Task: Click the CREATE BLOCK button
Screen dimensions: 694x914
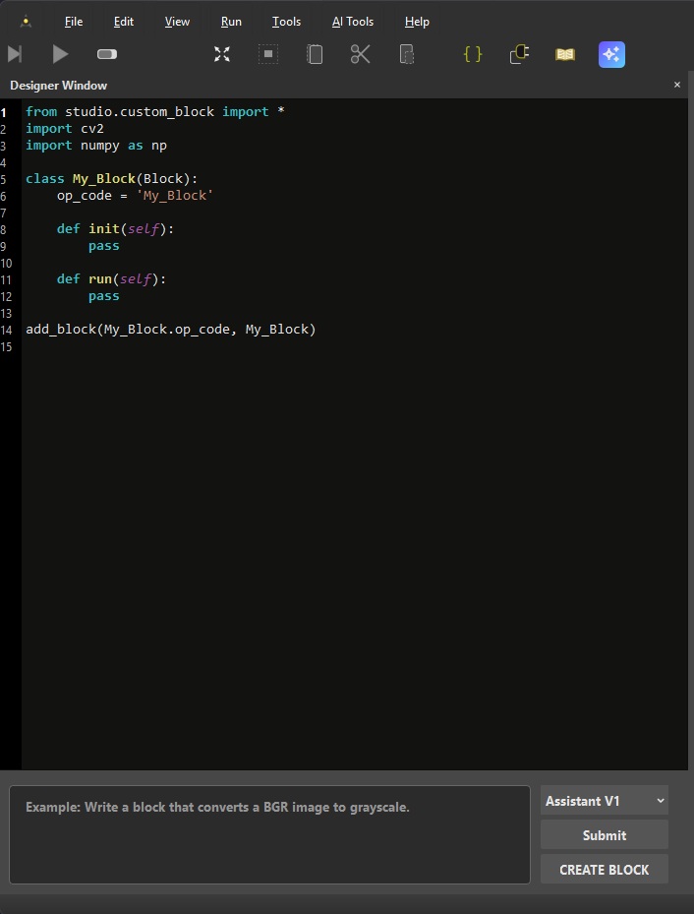Action: pyautogui.click(x=604, y=870)
